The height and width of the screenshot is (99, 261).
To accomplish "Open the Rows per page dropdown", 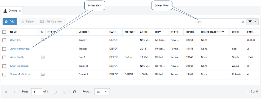I will [x=102, y=92].
